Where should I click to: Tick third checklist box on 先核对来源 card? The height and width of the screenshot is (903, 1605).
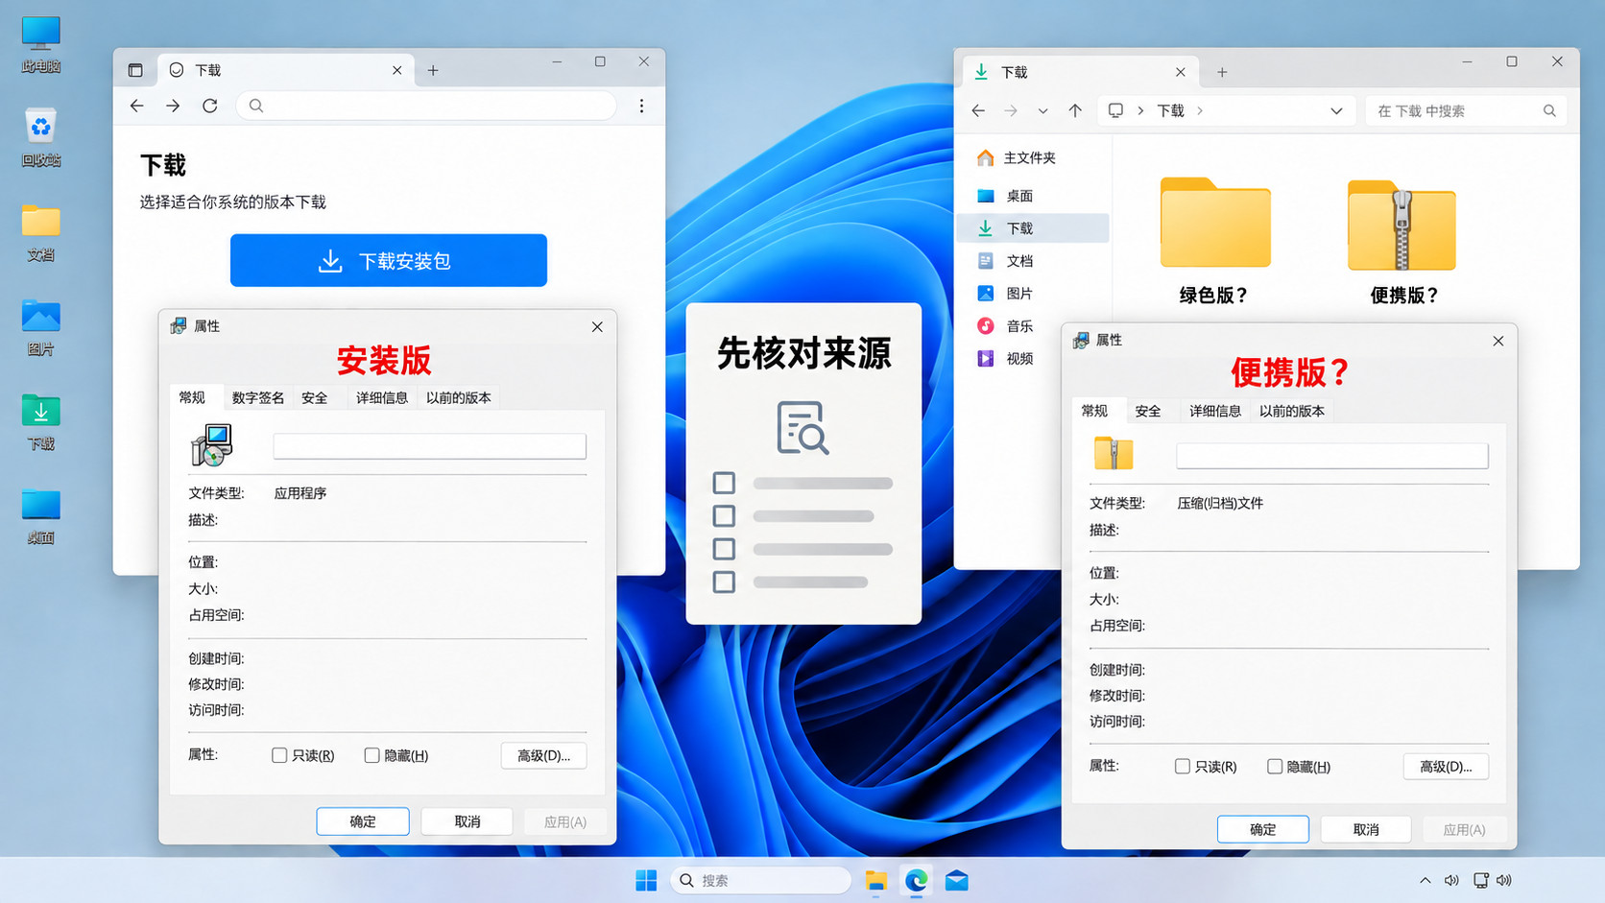coord(724,549)
